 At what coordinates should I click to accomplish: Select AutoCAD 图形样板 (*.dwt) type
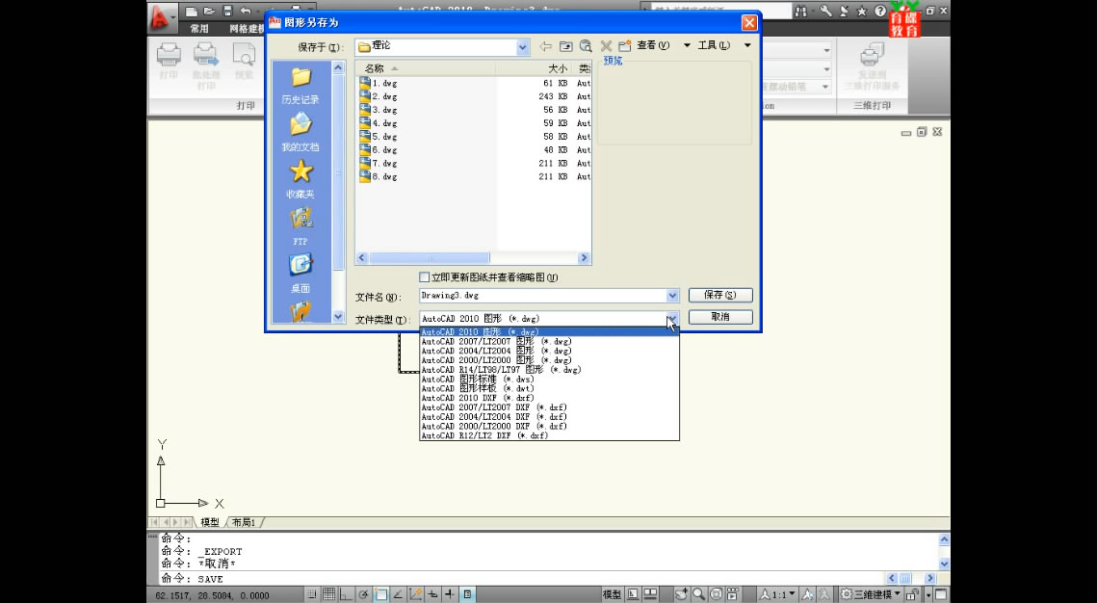[x=549, y=388]
